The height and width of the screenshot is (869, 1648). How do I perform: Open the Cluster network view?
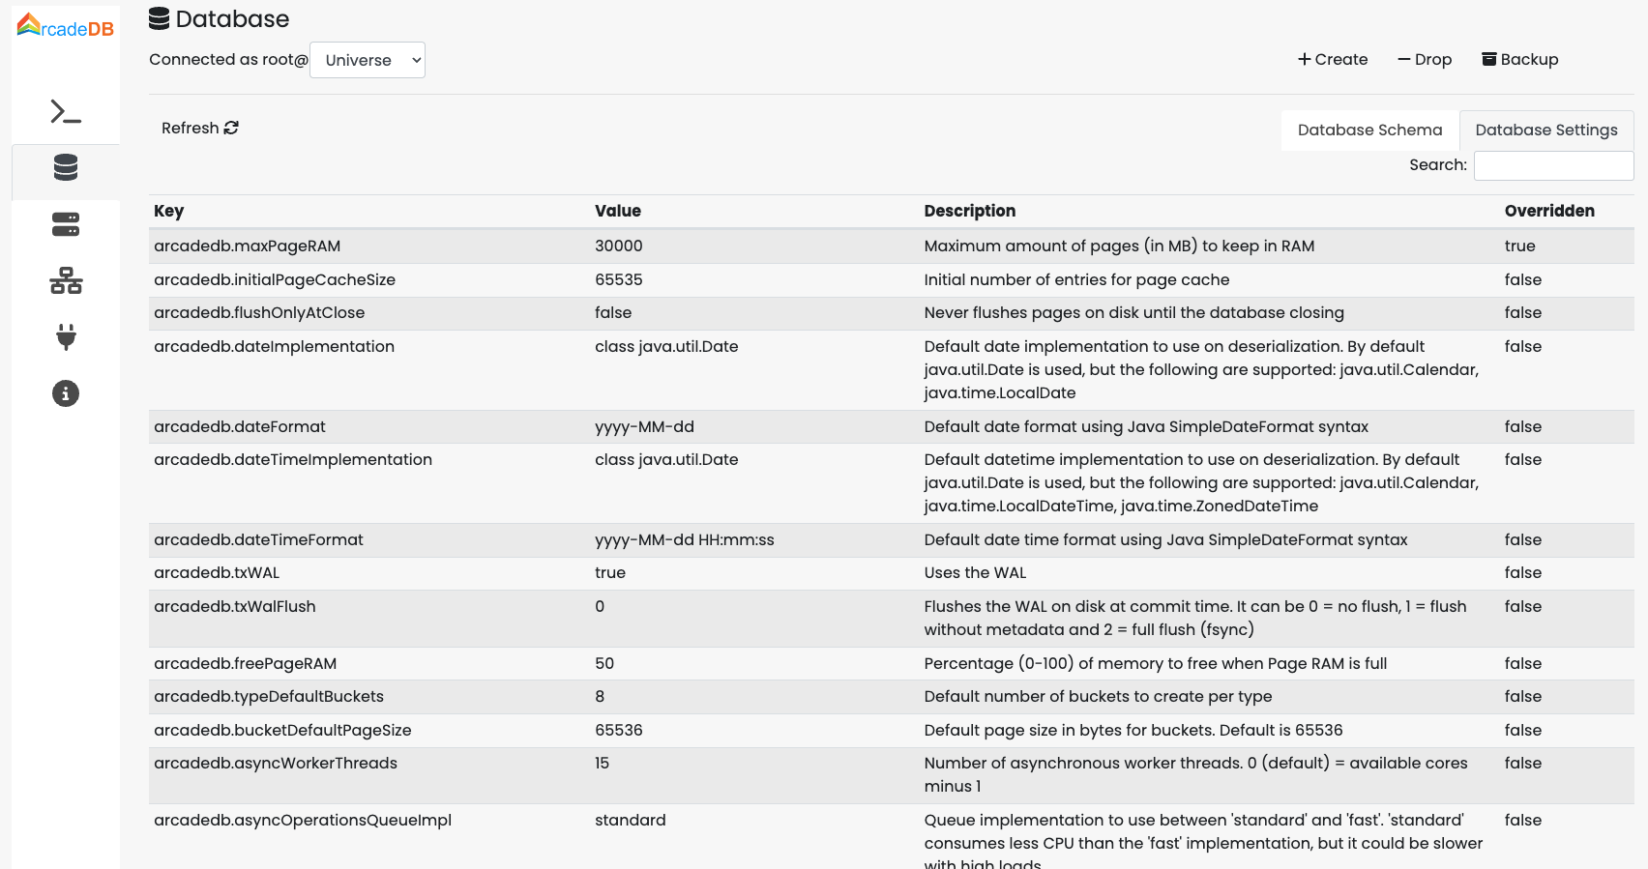(x=65, y=281)
